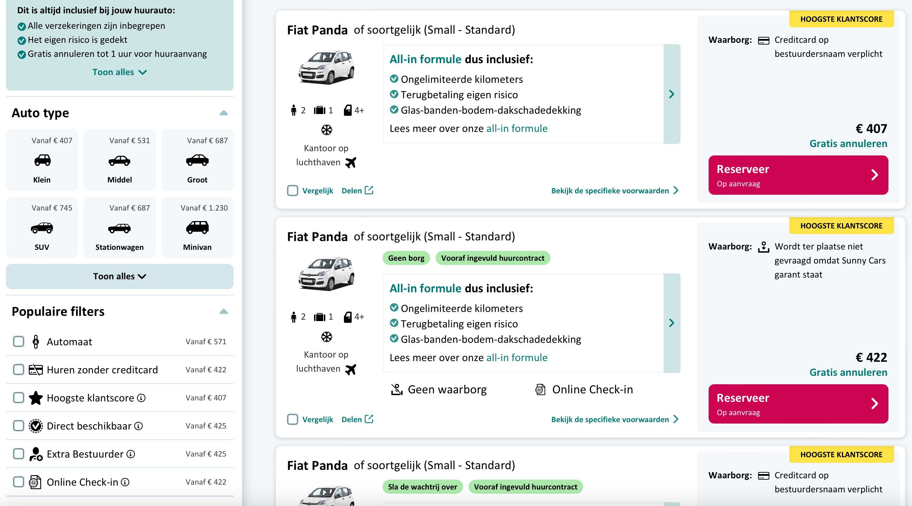Click Hoogste Klantscore badge on €407 card
The image size is (912, 506).
click(x=841, y=19)
